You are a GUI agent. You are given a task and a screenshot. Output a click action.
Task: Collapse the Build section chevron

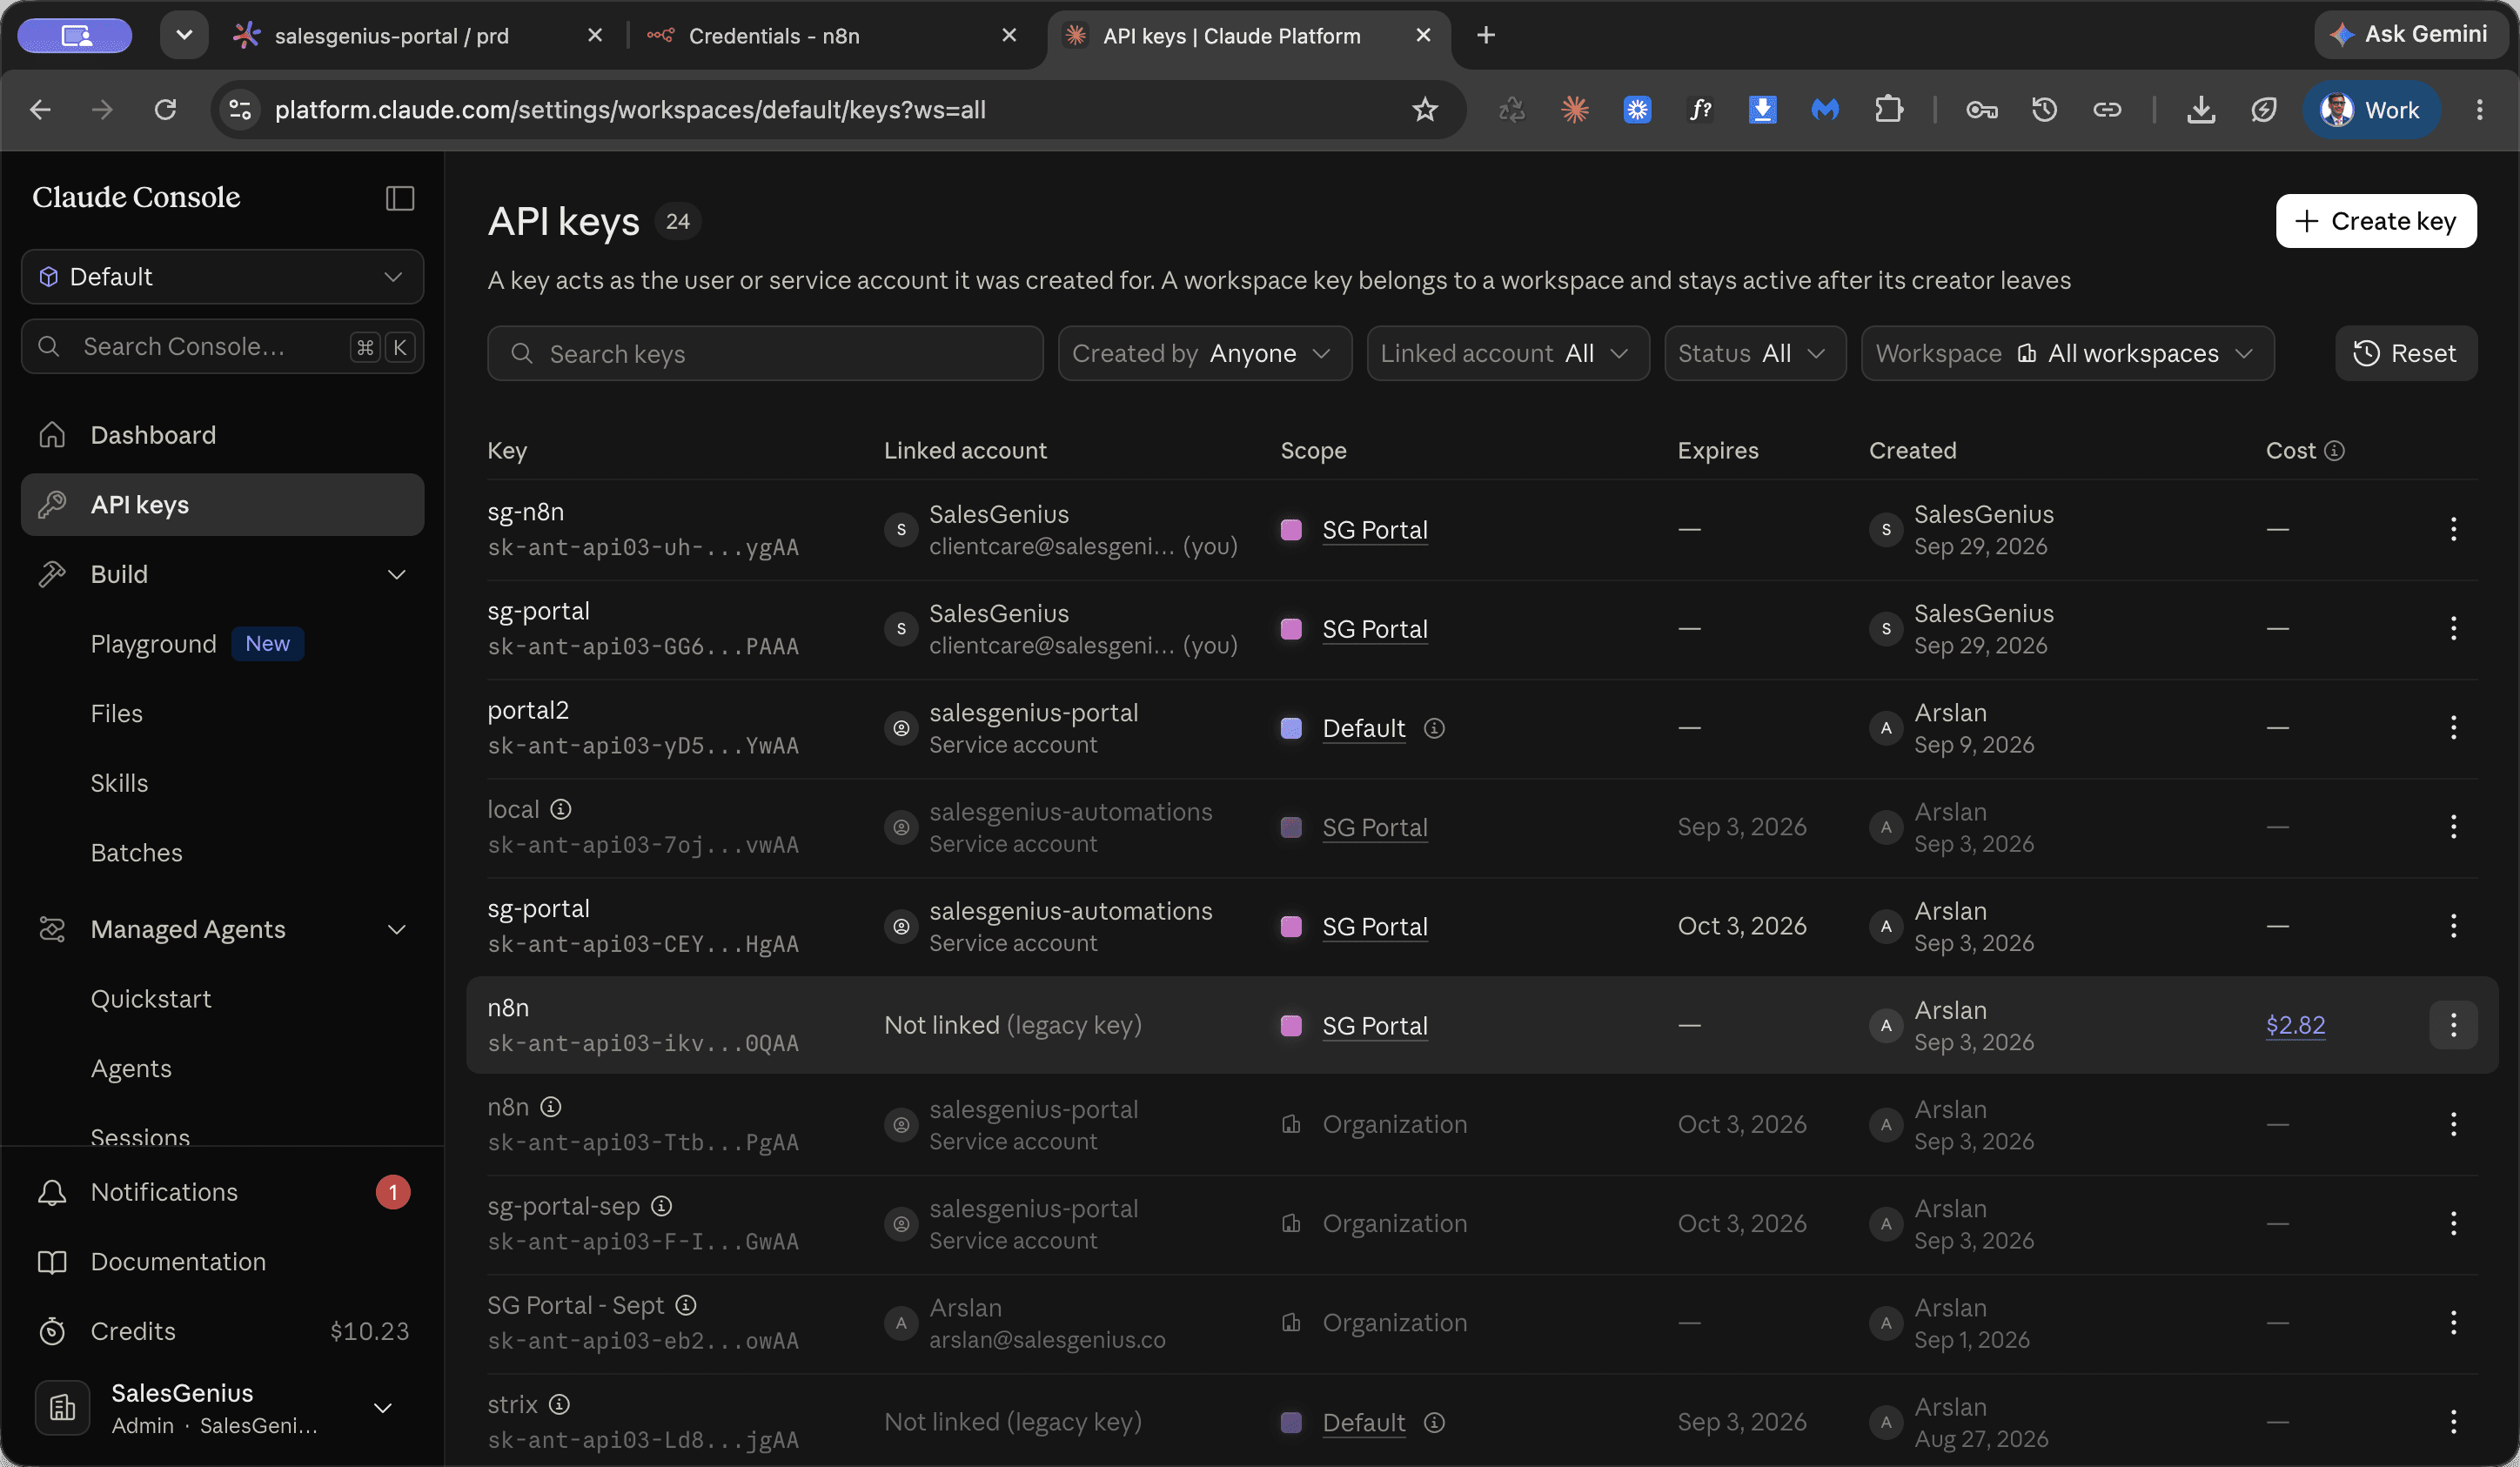[x=397, y=574]
